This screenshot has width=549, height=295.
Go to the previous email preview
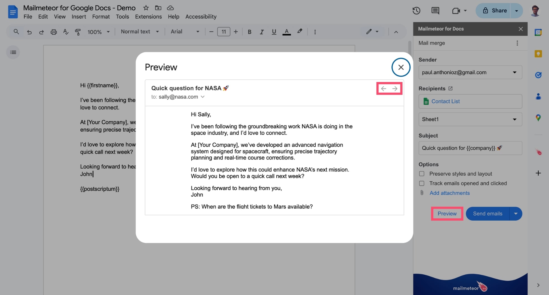pyautogui.click(x=384, y=89)
